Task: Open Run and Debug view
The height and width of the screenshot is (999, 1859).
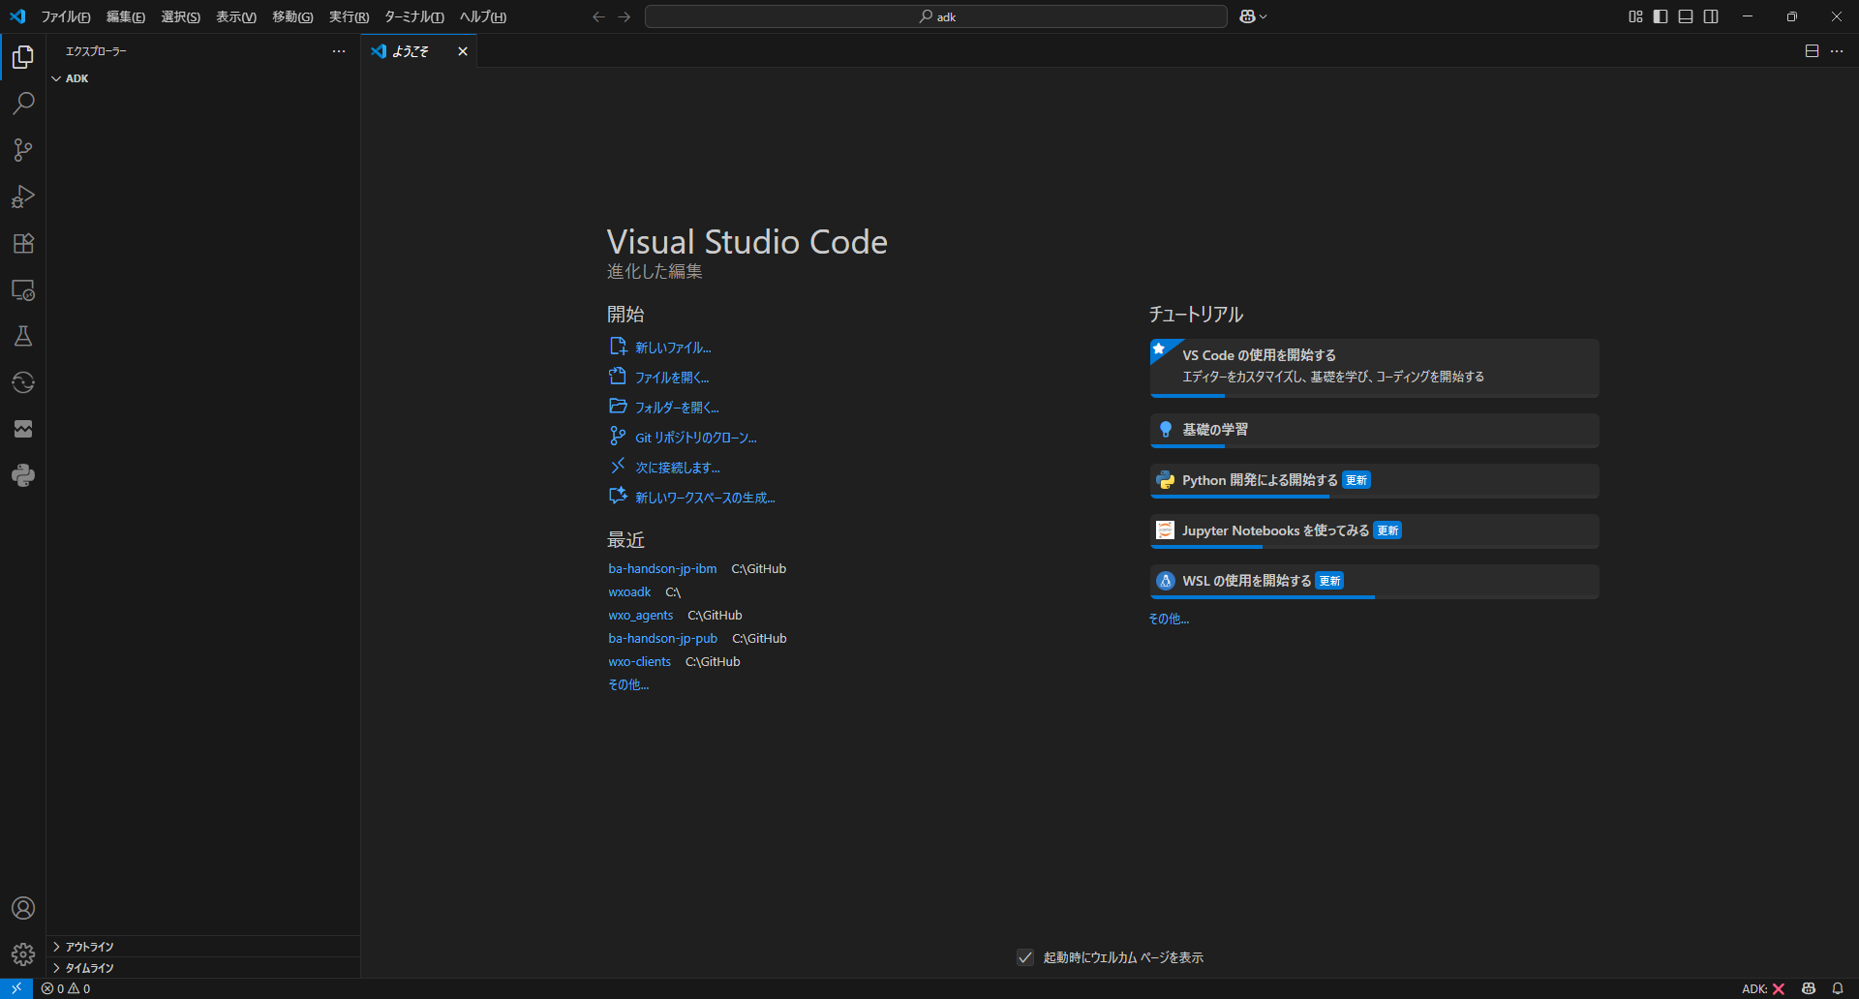Action: 23,197
